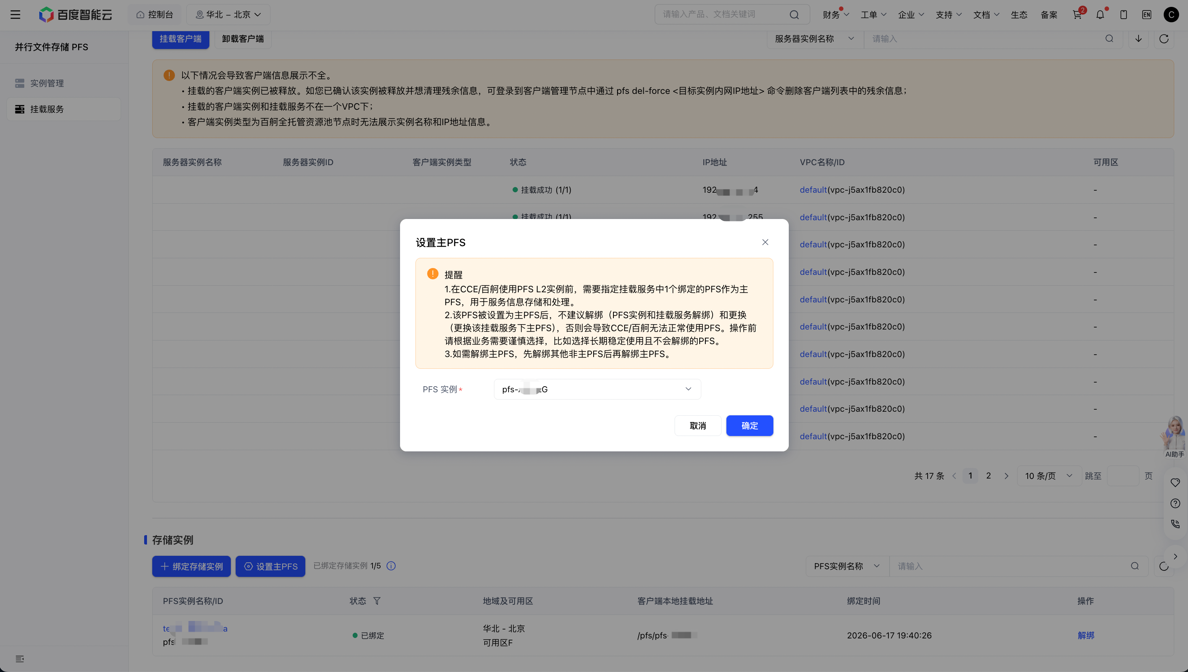Image resolution: width=1188 pixels, height=672 pixels.
Task: Expand the 10 条/页 page size dropdown
Action: click(1049, 476)
